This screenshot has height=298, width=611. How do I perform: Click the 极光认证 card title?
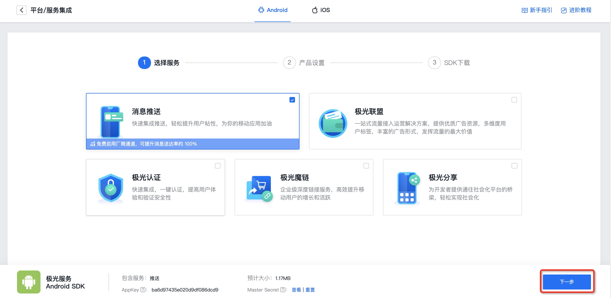click(x=146, y=177)
